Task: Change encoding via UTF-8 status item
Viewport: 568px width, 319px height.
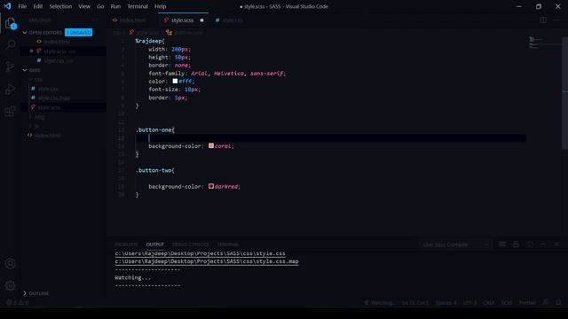Action: [469, 302]
